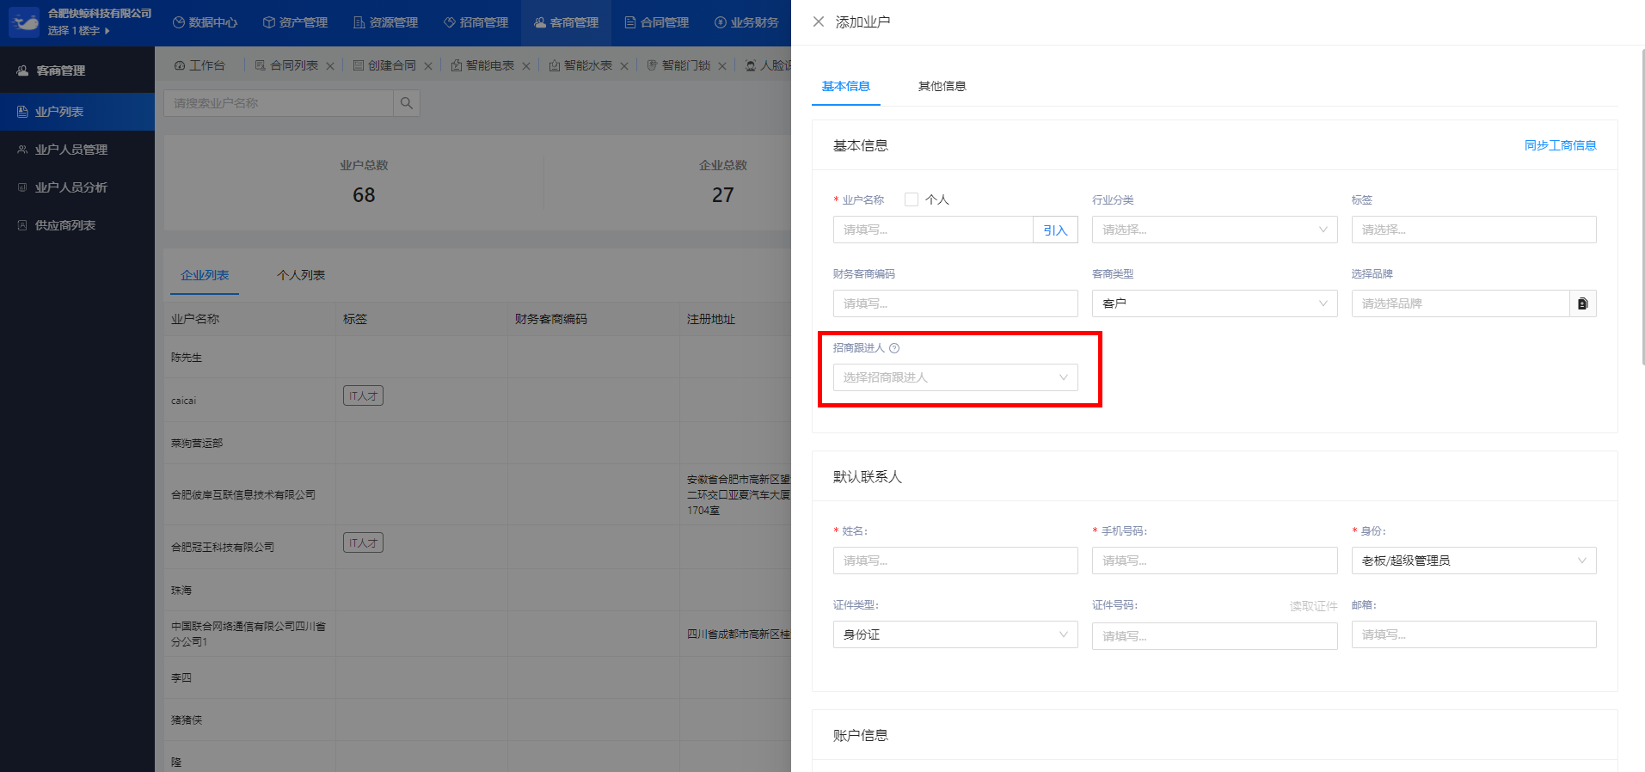Open the 身份 dropdown showing 老板/超级管理员
Image resolution: width=1645 pixels, height=772 pixels.
tap(1474, 561)
